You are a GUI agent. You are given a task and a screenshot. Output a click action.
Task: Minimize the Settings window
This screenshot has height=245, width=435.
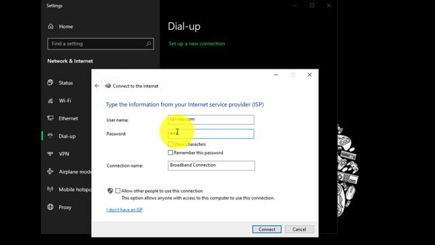(295, 5)
